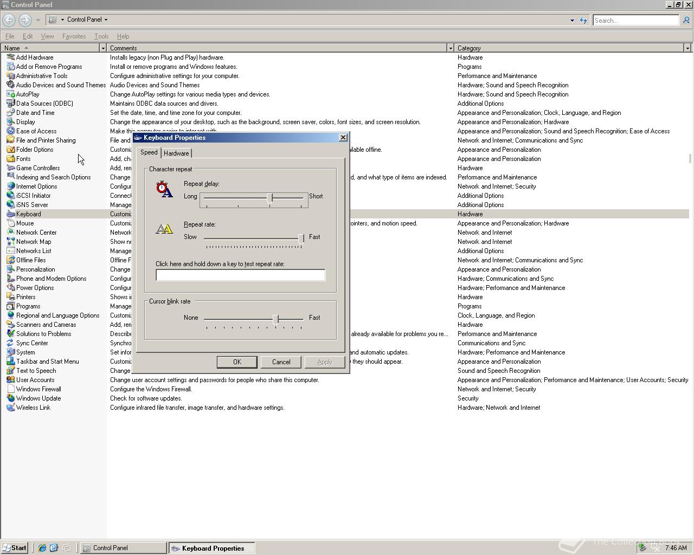Open the Display icon
The image size is (694, 555).
click(x=10, y=122)
